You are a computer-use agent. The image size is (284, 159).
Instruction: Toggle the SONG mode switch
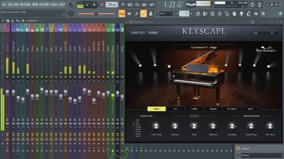[x=80, y=6]
